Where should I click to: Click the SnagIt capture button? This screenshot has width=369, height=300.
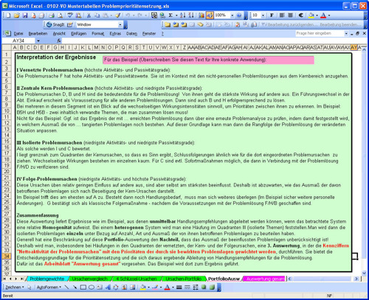coord(56,24)
